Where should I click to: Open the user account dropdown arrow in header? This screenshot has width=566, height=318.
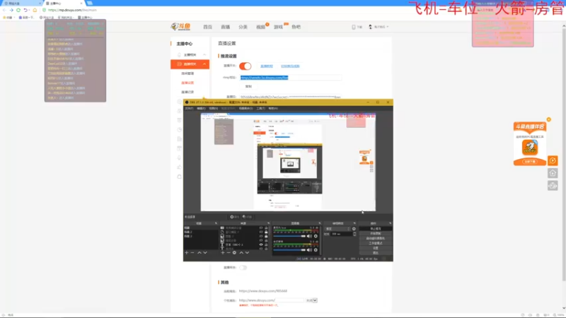point(388,27)
